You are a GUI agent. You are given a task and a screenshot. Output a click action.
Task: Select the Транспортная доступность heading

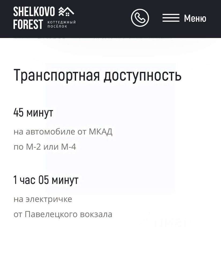pyautogui.click(x=98, y=75)
